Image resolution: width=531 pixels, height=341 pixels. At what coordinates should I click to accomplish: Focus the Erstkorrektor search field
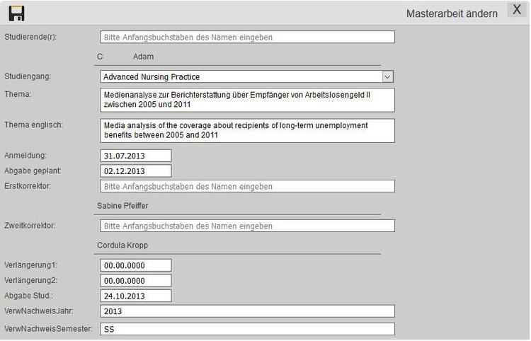(x=247, y=187)
